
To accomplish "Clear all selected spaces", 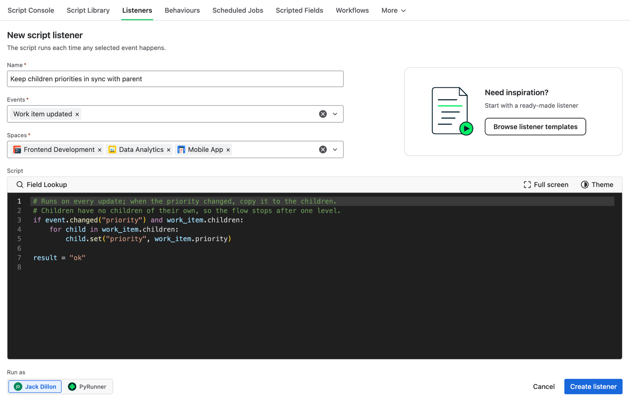I will click(323, 149).
